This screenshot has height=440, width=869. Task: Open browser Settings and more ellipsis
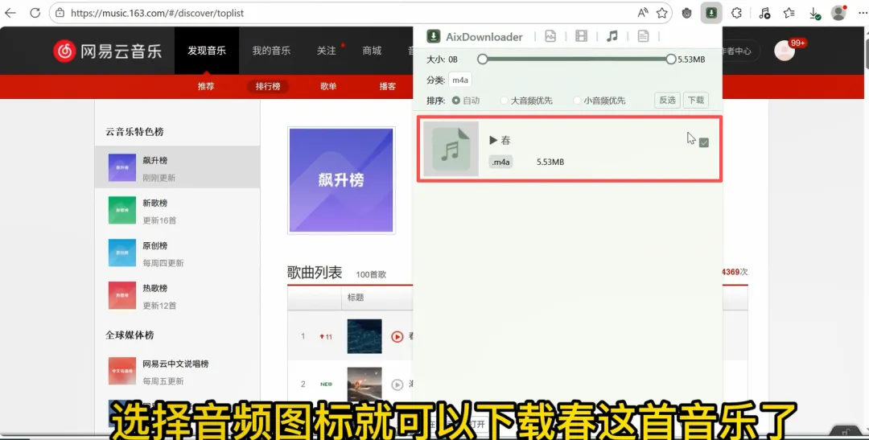click(863, 13)
